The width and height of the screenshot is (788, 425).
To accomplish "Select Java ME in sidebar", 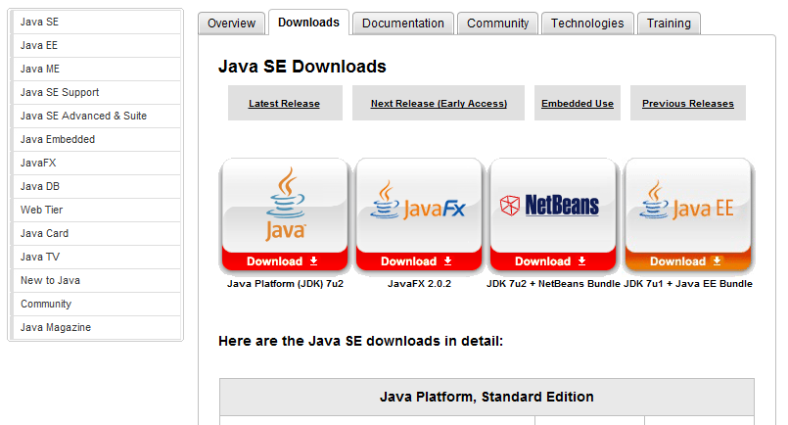I will 97,69.
